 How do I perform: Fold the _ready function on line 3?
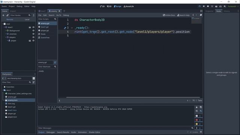pos(72,28)
